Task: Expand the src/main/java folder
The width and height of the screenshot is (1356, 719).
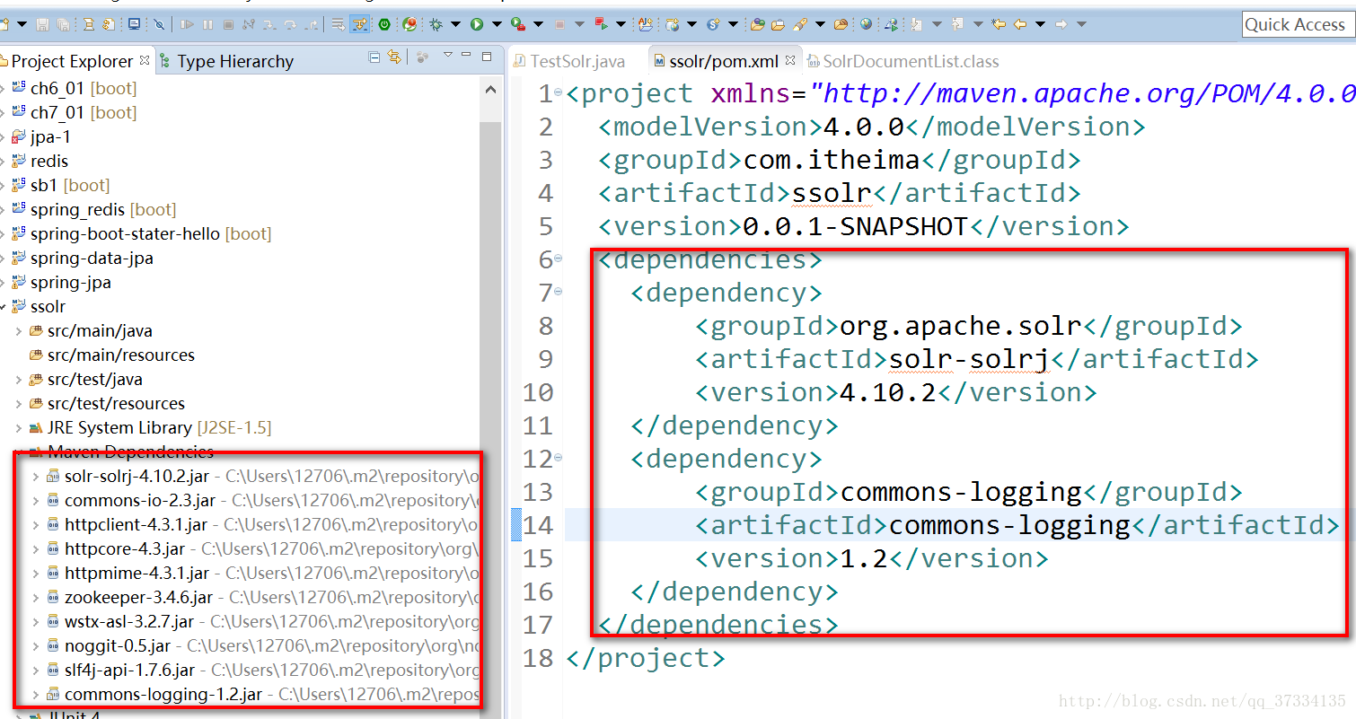Action: [x=19, y=331]
